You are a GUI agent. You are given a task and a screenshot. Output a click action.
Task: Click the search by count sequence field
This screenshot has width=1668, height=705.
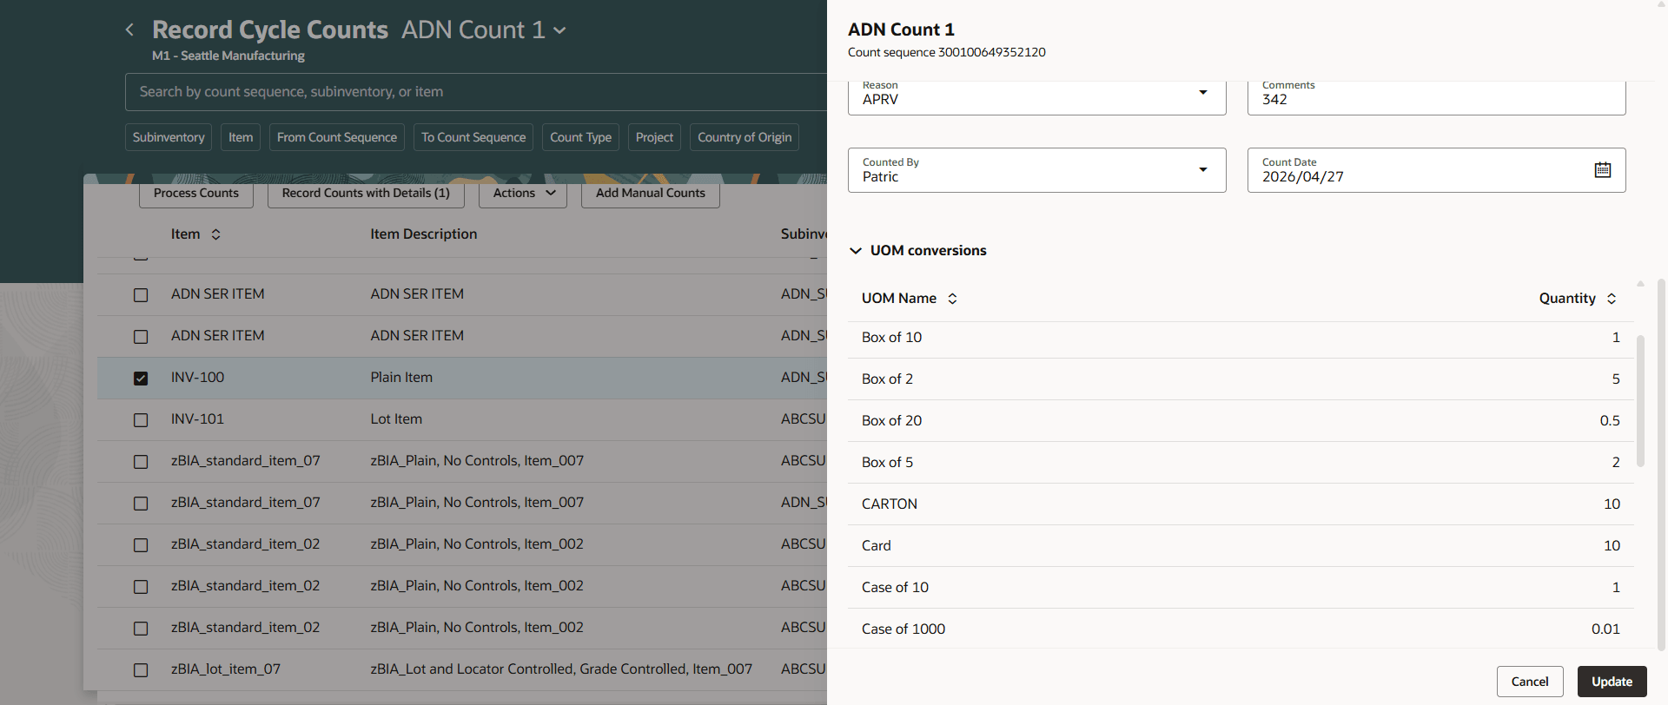tap(476, 92)
